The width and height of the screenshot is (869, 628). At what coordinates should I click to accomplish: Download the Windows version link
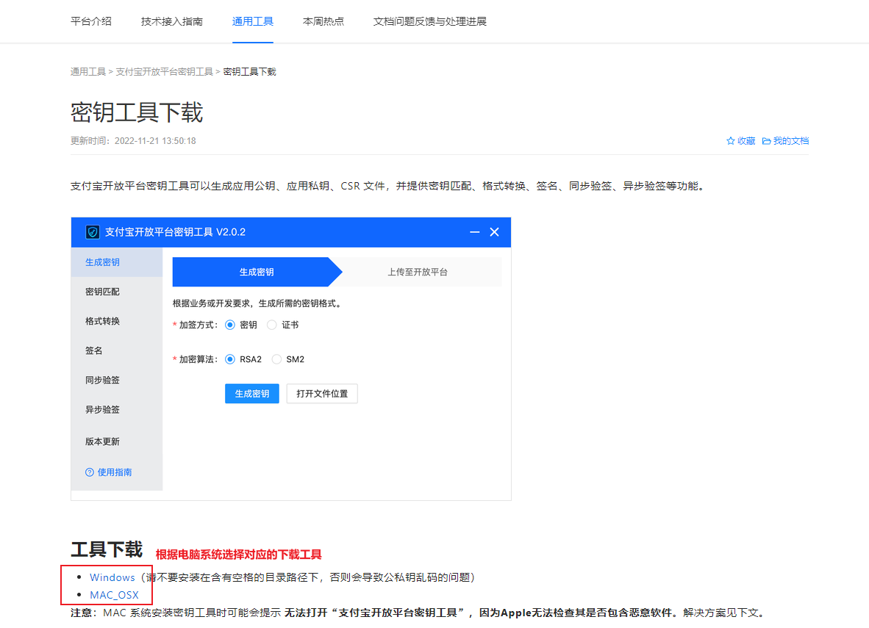pyautogui.click(x=112, y=577)
